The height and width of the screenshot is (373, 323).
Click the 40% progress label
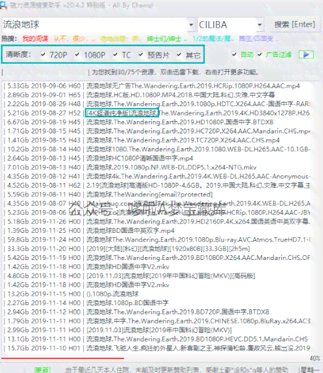tap(315, 358)
